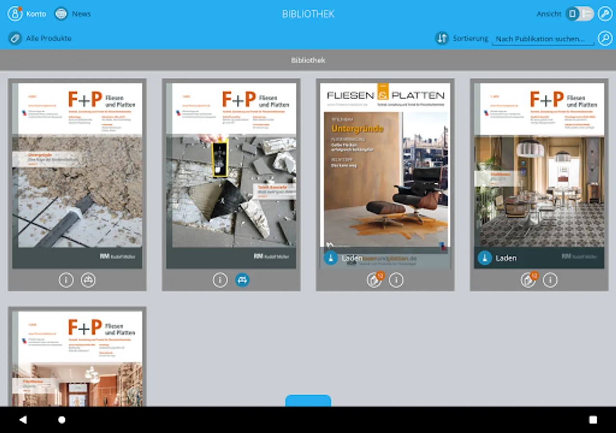Tap badge icon under the dining-room F+P cover
This screenshot has width=616, height=433.
pyautogui.click(x=528, y=280)
